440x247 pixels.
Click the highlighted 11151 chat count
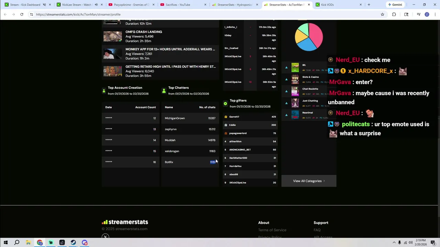point(213,162)
